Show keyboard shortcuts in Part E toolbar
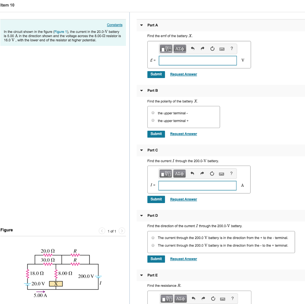 click(223, 299)
